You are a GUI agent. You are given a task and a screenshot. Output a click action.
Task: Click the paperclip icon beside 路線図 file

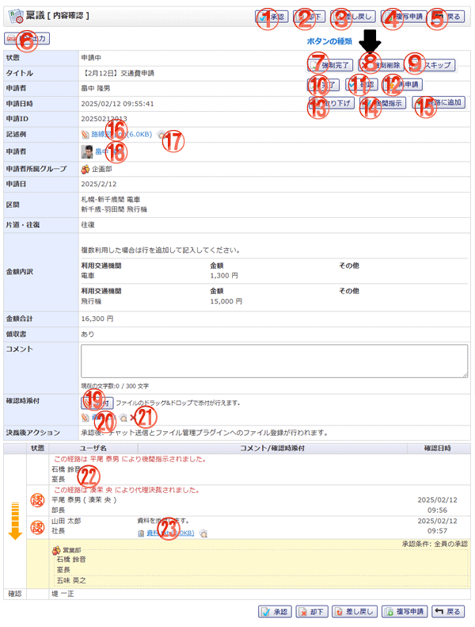click(85, 135)
